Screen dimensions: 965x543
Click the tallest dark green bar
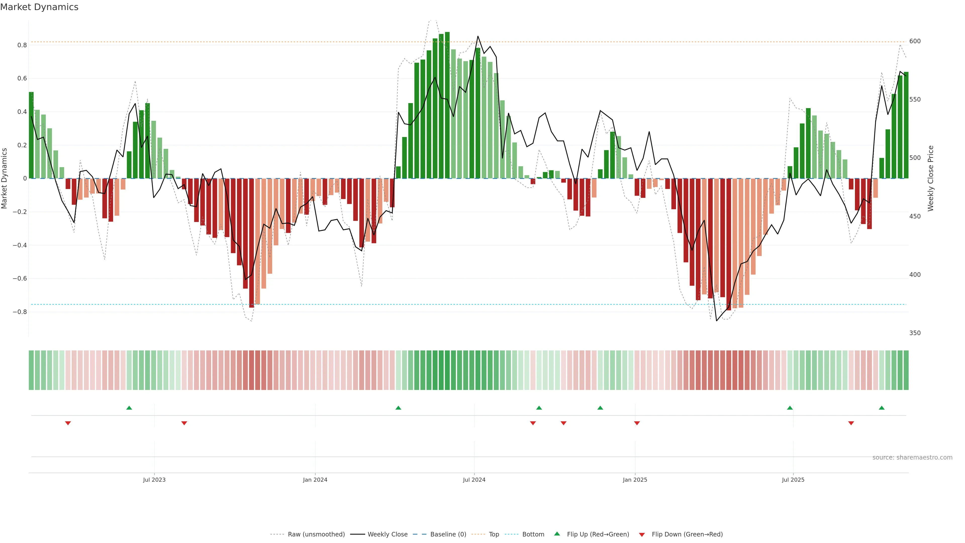pyautogui.click(x=447, y=105)
